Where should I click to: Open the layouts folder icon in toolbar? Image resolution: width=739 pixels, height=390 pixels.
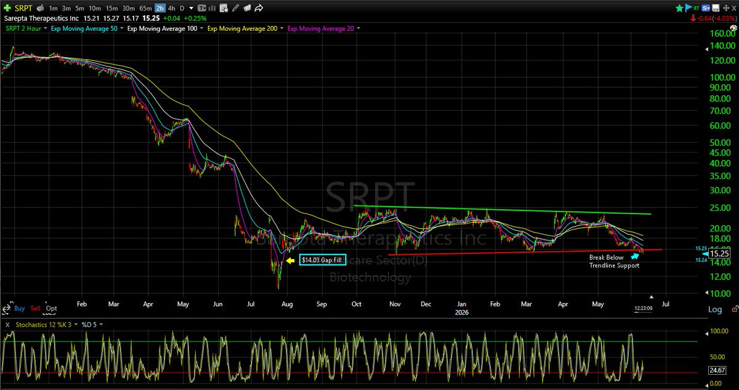[248, 8]
